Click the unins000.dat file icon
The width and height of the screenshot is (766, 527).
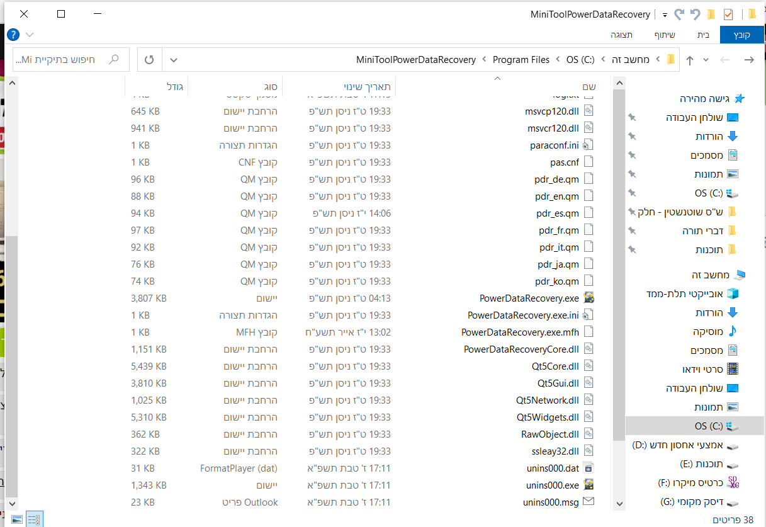click(589, 468)
